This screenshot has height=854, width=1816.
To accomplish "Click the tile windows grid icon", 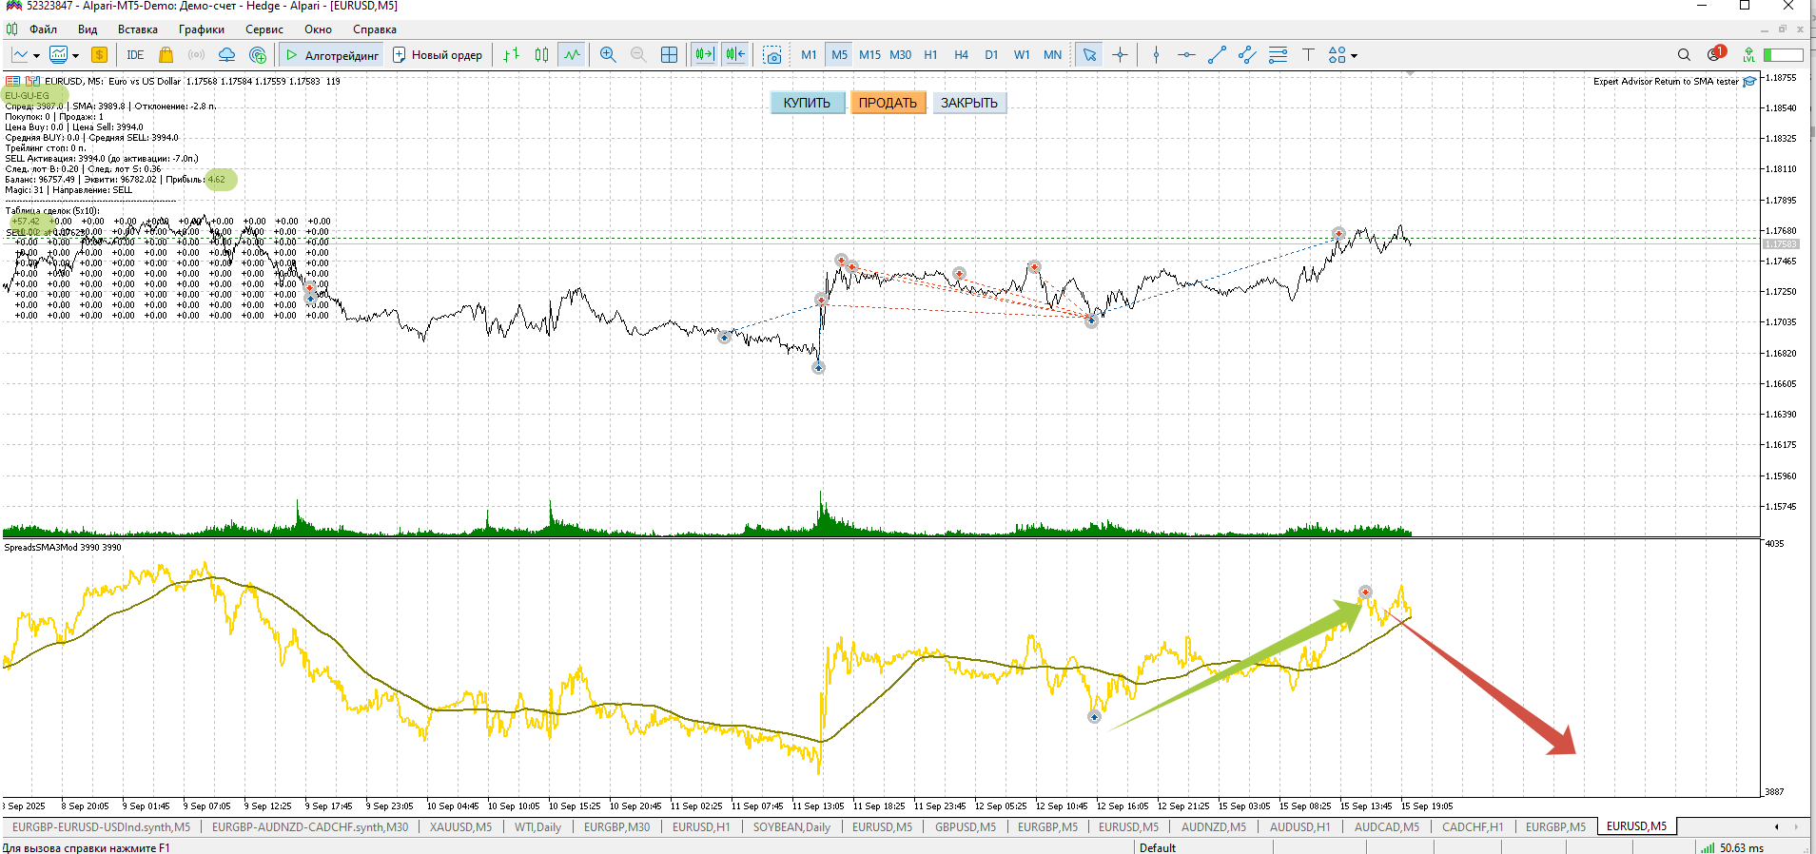I will click(x=669, y=55).
